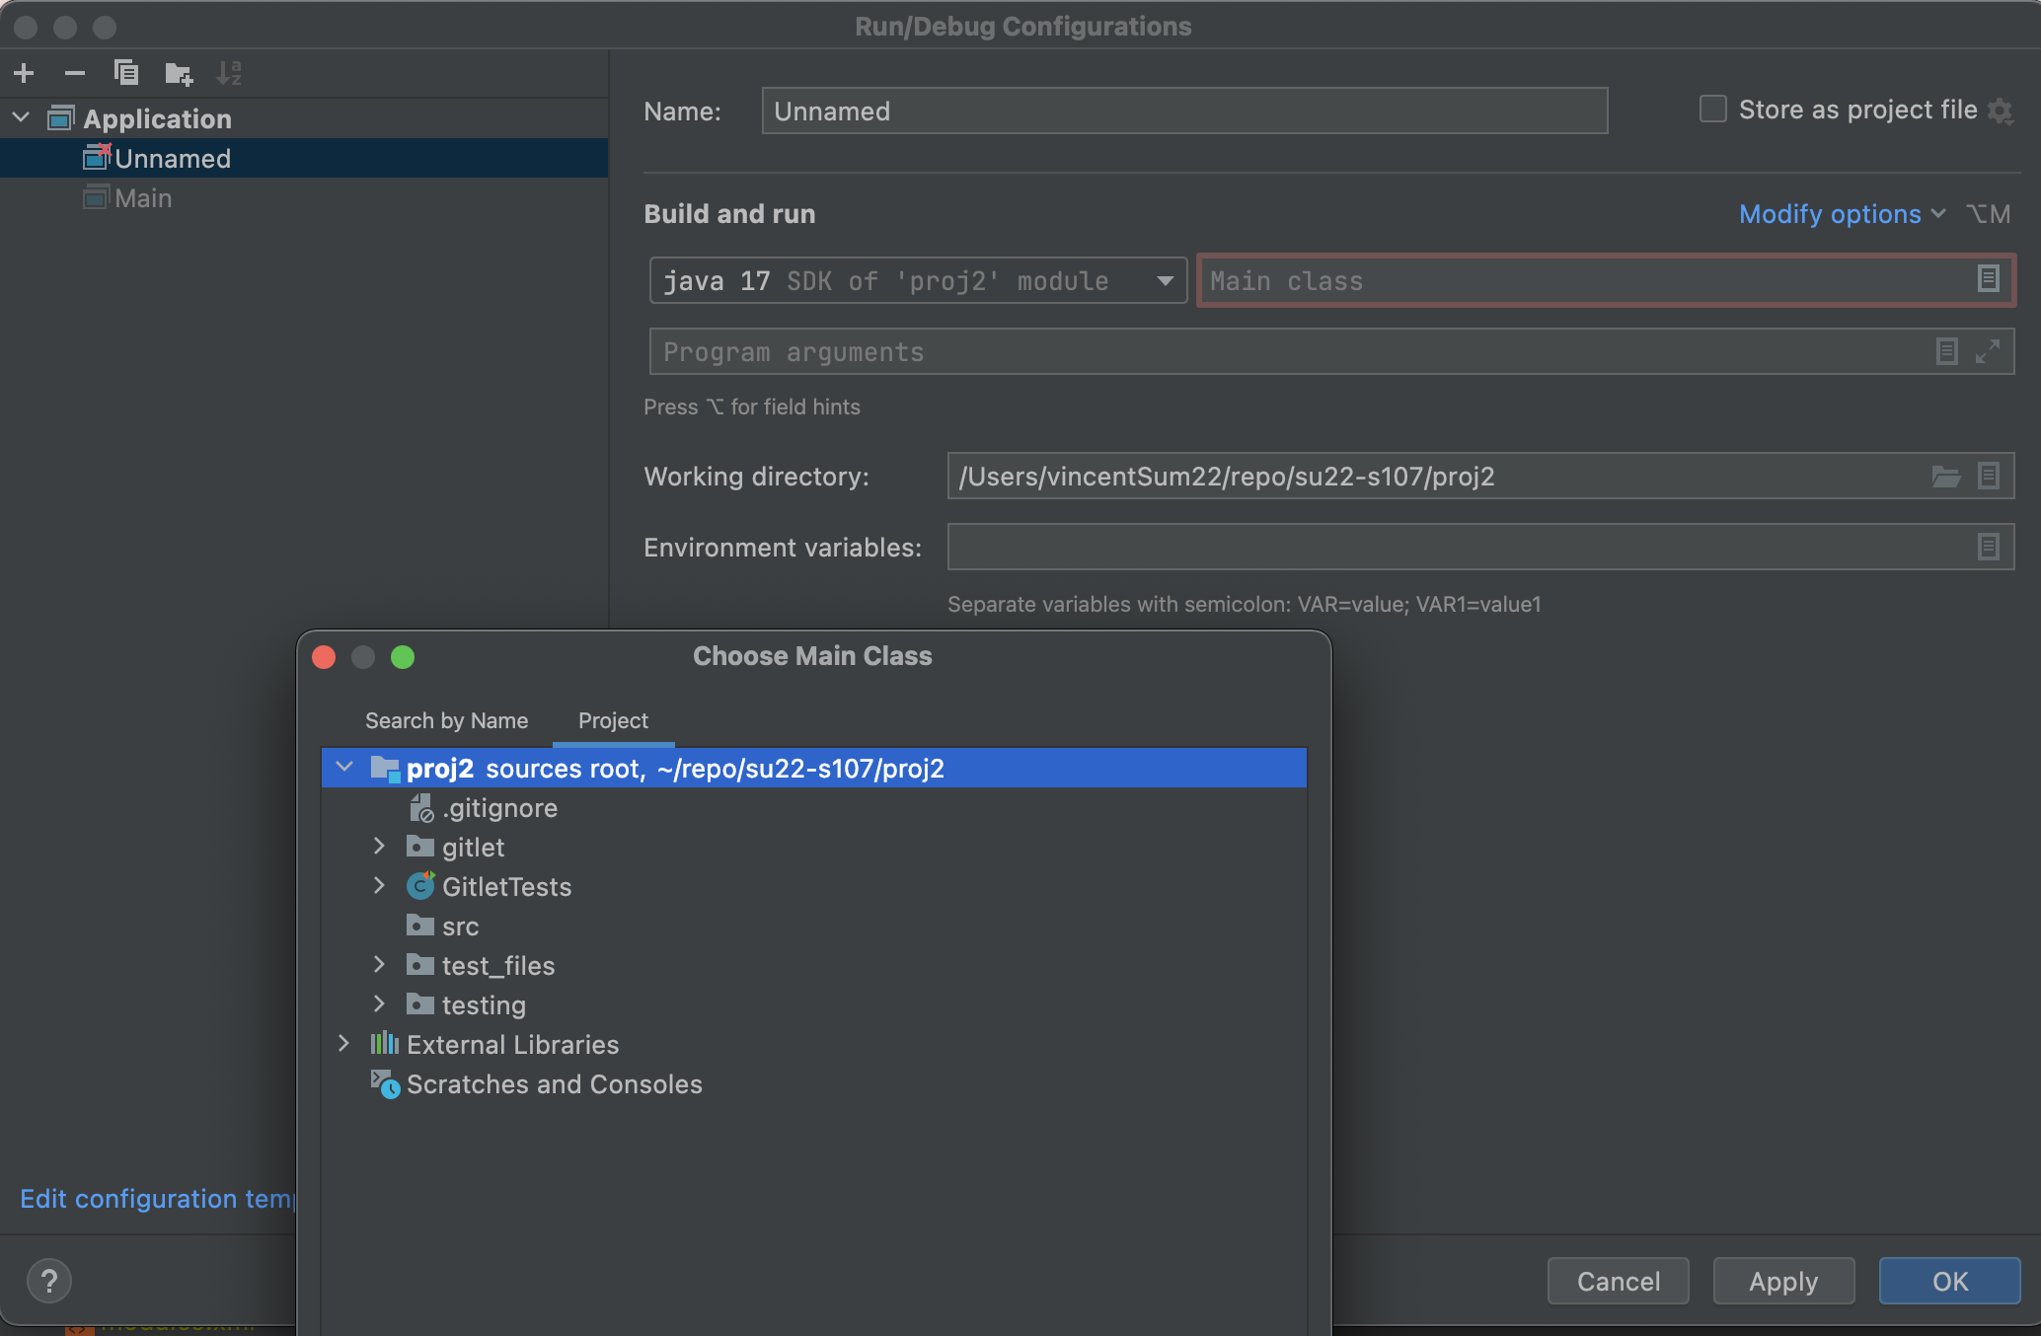Image resolution: width=2041 pixels, height=1336 pixels.
Task: Click the Copy Configuration icon
Action: pyautogui.click(x=126, y=73)
